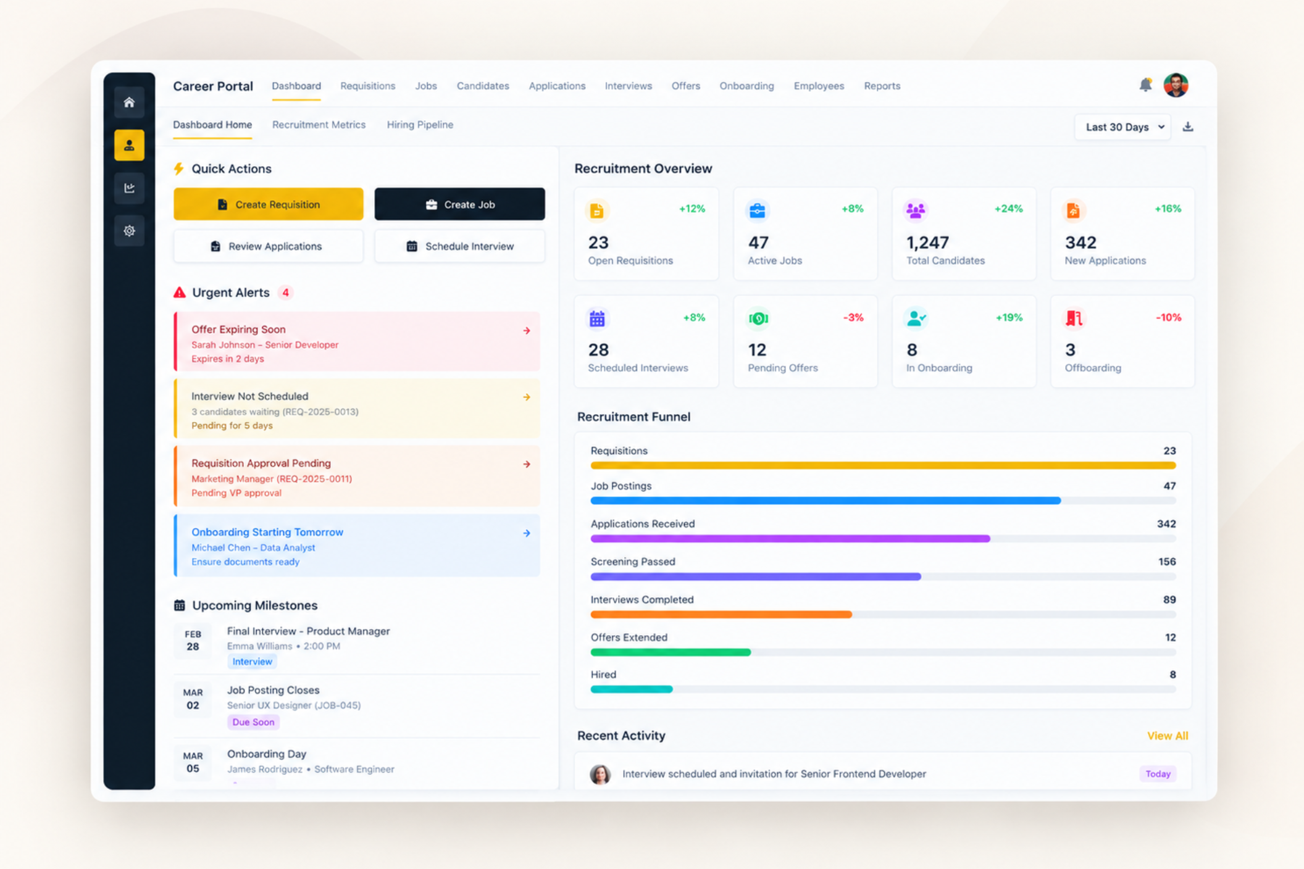Open the Onboarding Starting Tomorrow alert arrow
1304x869 pixels.
pos(527,533)
